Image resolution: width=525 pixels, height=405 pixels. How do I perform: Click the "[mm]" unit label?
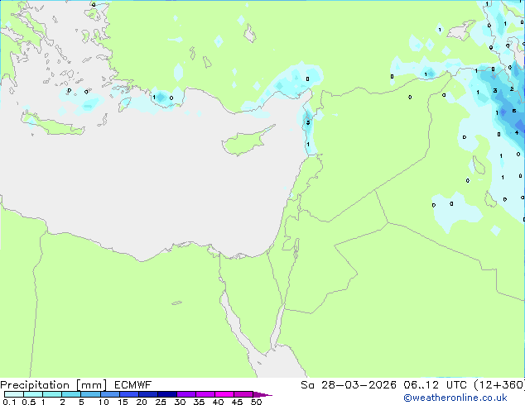pyautogui.click(x=91, y=385)
